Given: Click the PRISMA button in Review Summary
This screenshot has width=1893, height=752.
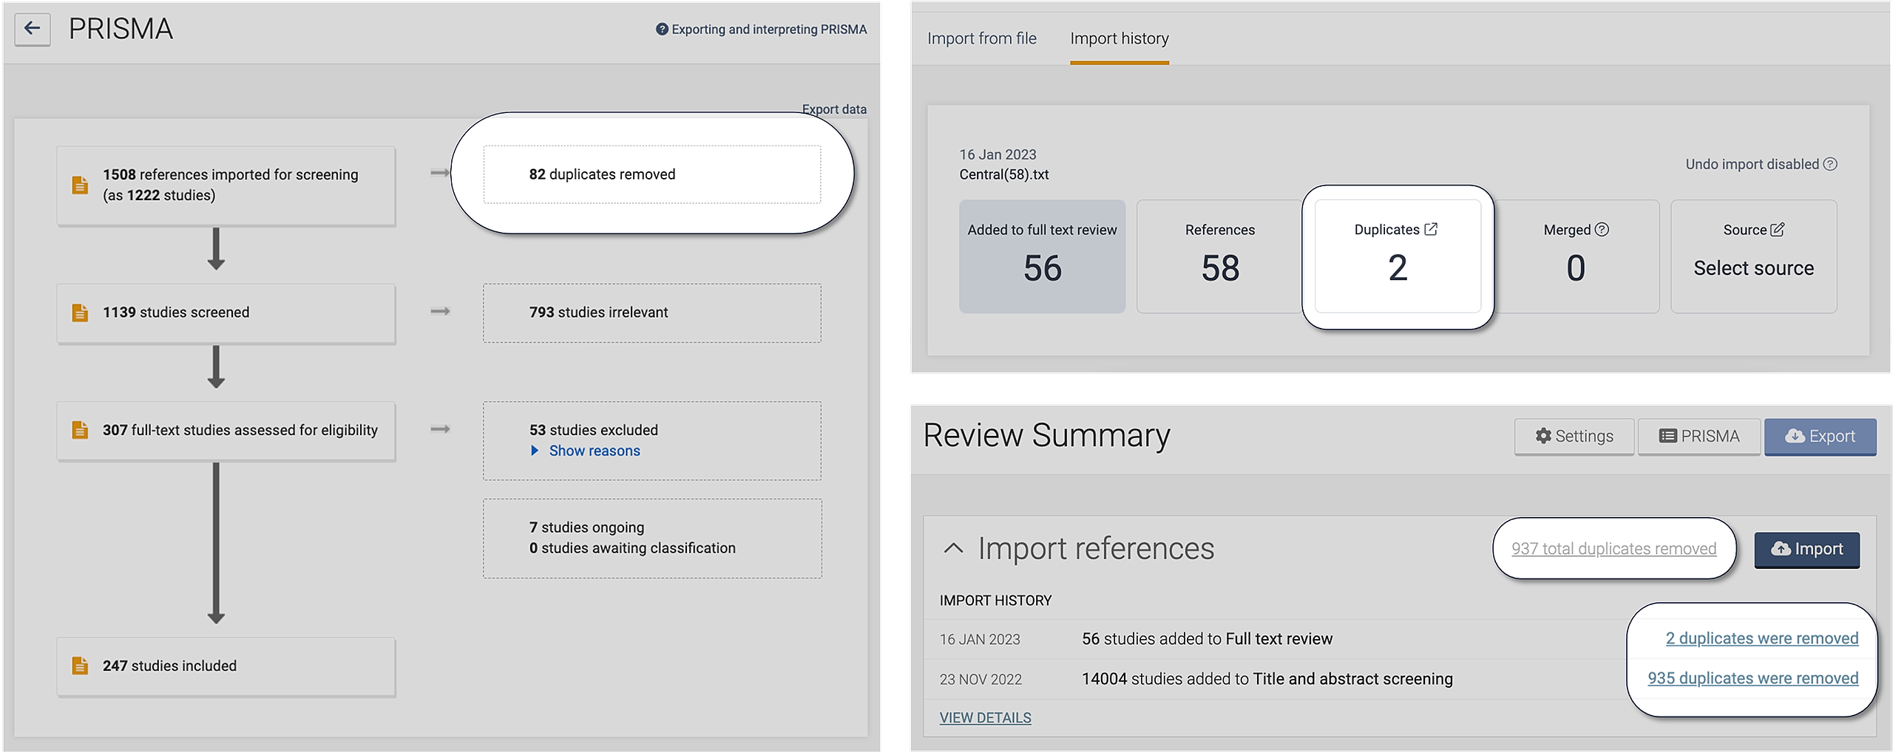Looking at the screenshot, I should click(x=1699, y=436).
